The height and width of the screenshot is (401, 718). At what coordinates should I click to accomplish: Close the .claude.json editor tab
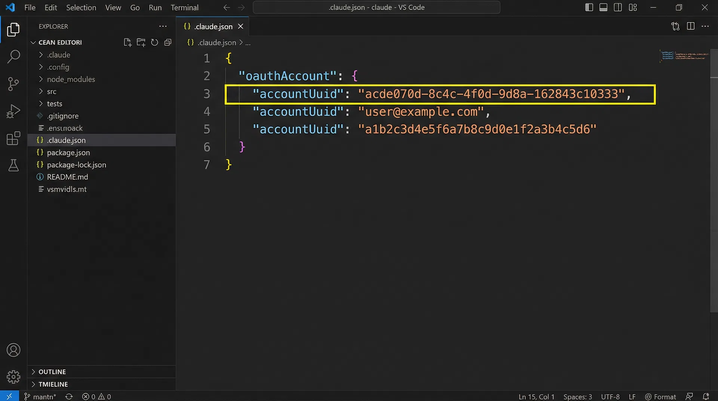point(240,26)
